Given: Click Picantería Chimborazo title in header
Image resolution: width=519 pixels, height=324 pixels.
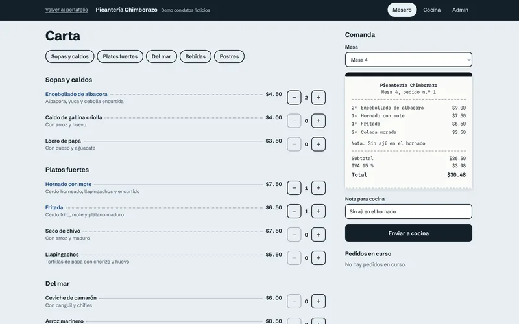Looking at the screenshot, I should point(127,10).
